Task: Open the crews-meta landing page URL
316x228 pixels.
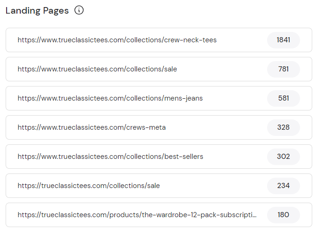Action: (x=92, y=127)
